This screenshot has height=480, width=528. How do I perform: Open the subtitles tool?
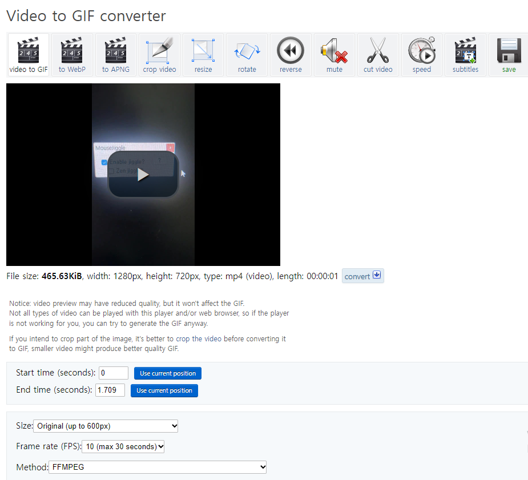tap(465, 55)
